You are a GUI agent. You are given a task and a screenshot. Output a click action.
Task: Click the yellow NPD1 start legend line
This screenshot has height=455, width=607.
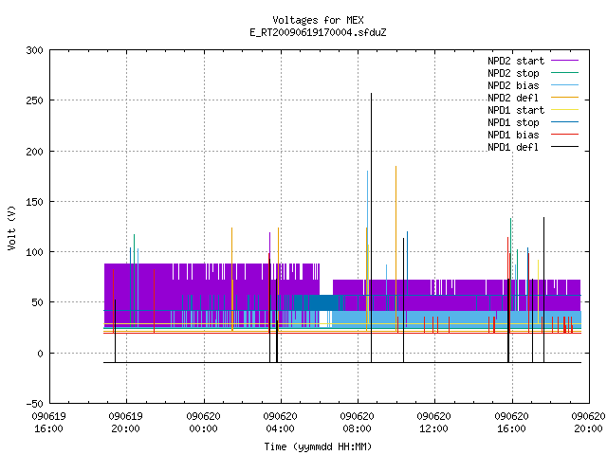click(x=565, y=110)
